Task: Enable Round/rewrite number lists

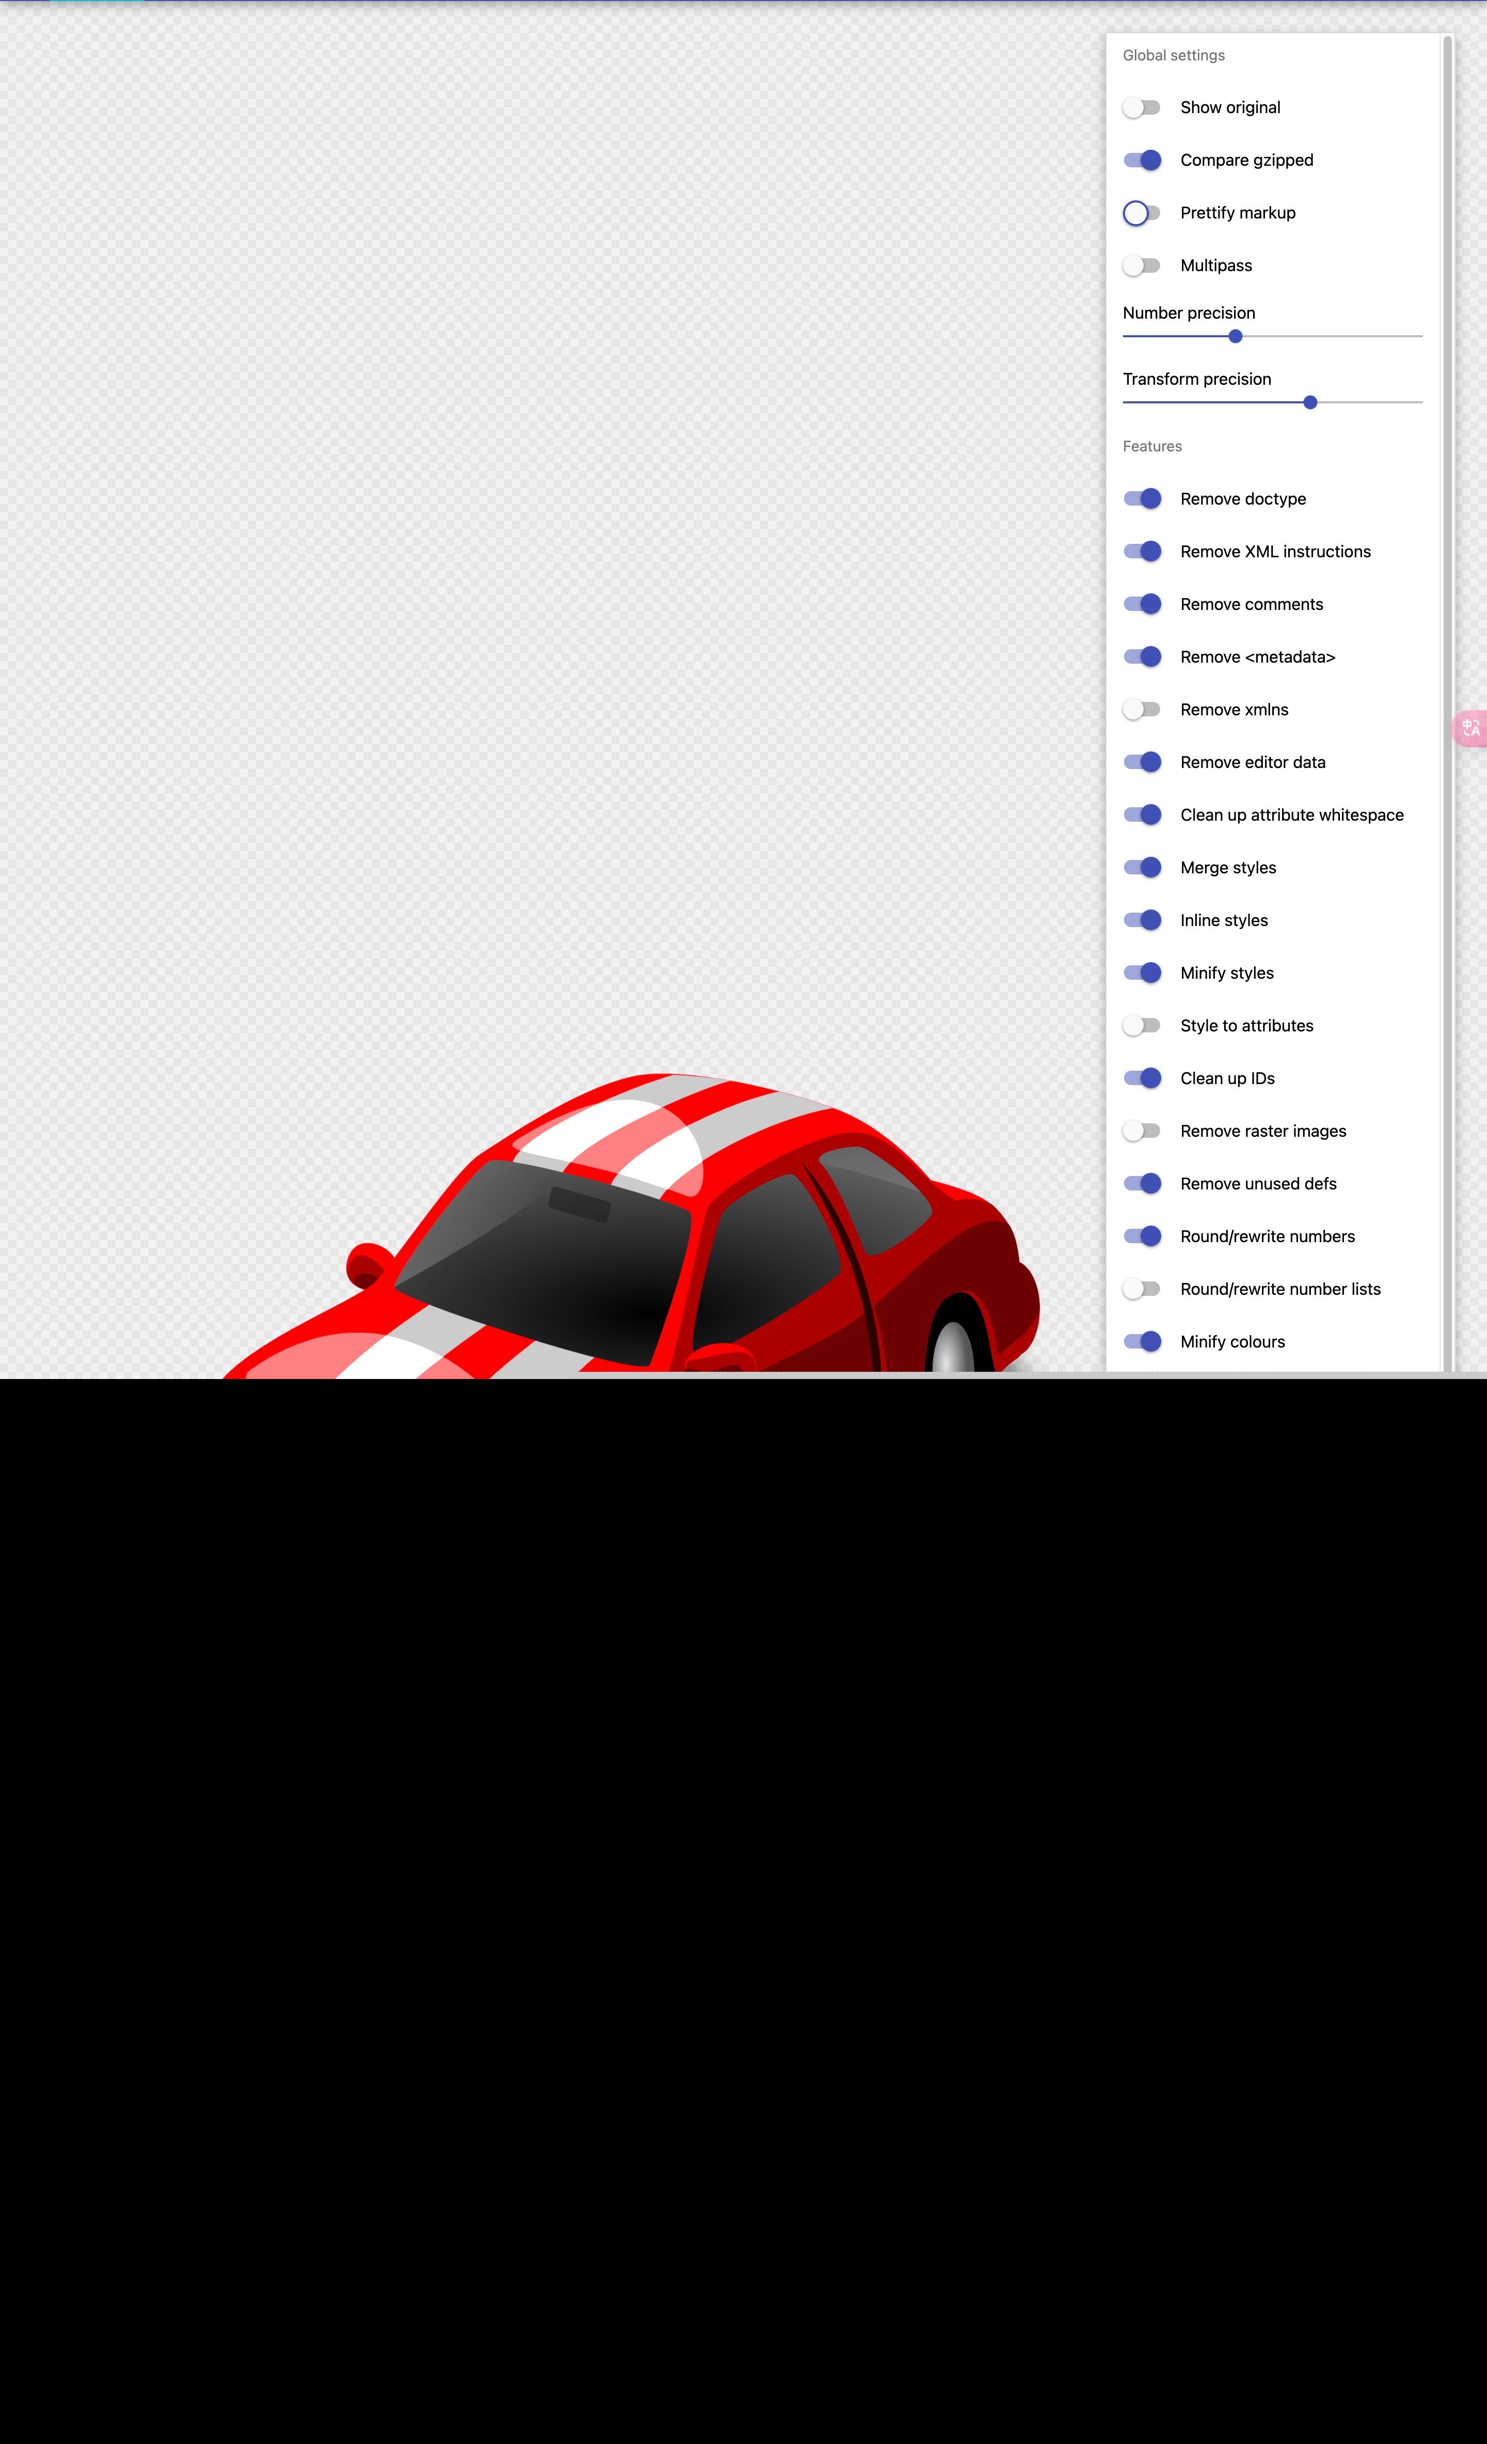Action: 1141,1290
